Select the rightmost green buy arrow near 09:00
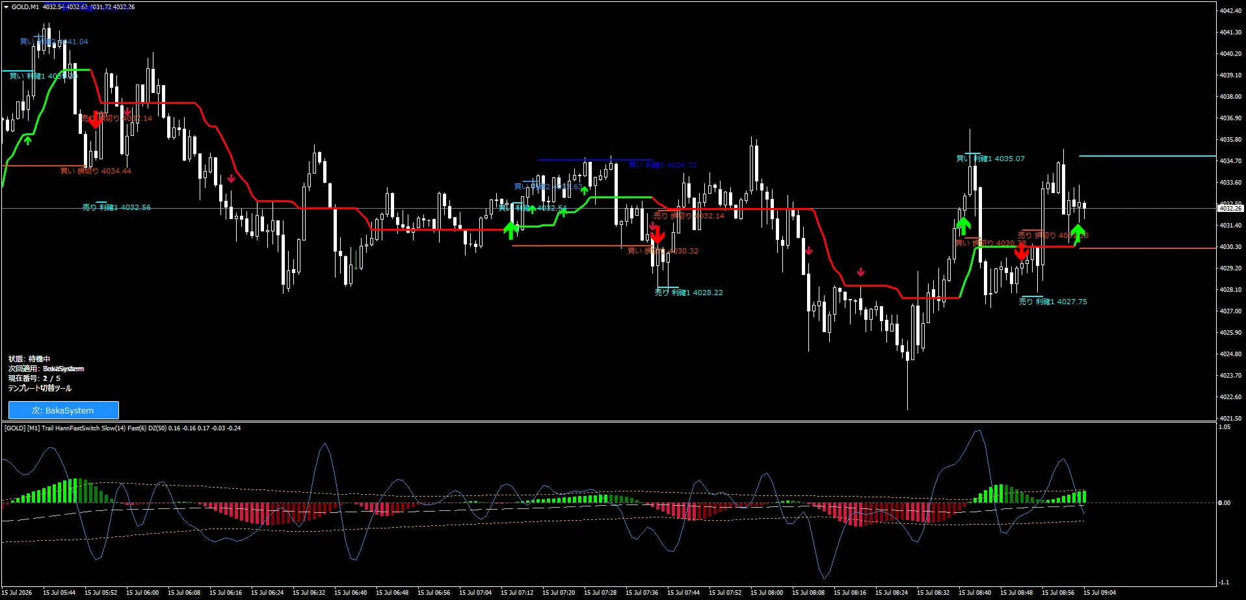 tap(1078, 233)
